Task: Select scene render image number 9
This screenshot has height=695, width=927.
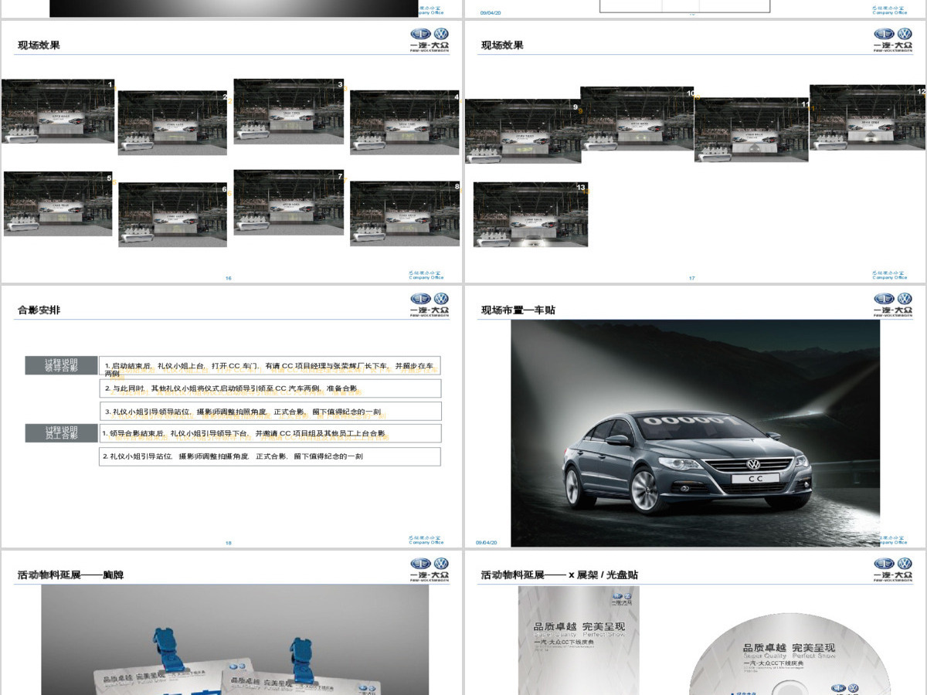Action: 523,131
